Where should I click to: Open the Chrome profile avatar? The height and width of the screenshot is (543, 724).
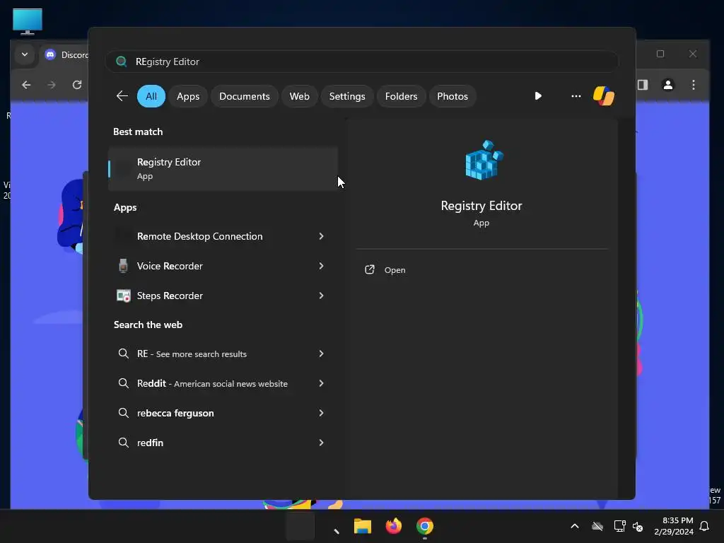(668, 85)
